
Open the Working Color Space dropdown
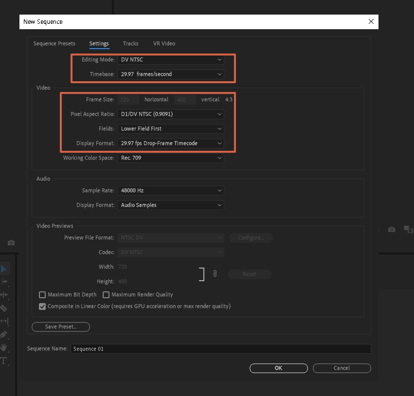tap(171, 158)
